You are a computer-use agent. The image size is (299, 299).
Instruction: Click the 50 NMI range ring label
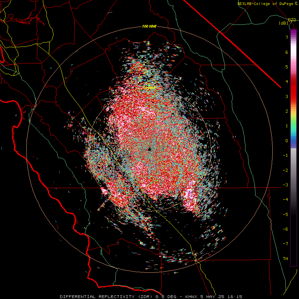149,88
